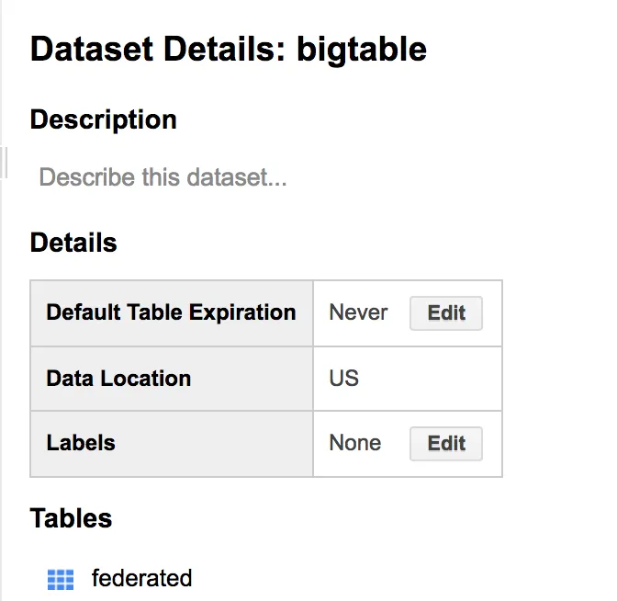
Task: Click the vertical divider line at left edge
Action: coord(2,368)
